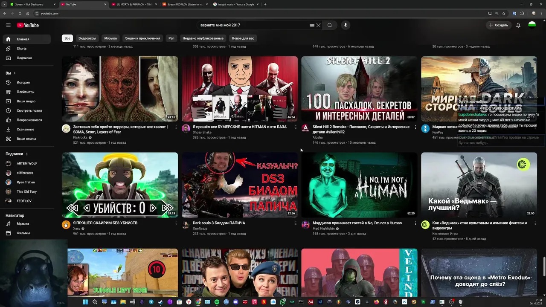Screen dimensions: 546x307
Task: Select the Все filter chip
Action: (67, 38)
